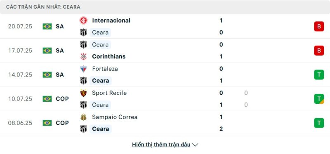Click the Brazil flag on the 20.07.25 match

pyautogui.click(x=47, y=26)
